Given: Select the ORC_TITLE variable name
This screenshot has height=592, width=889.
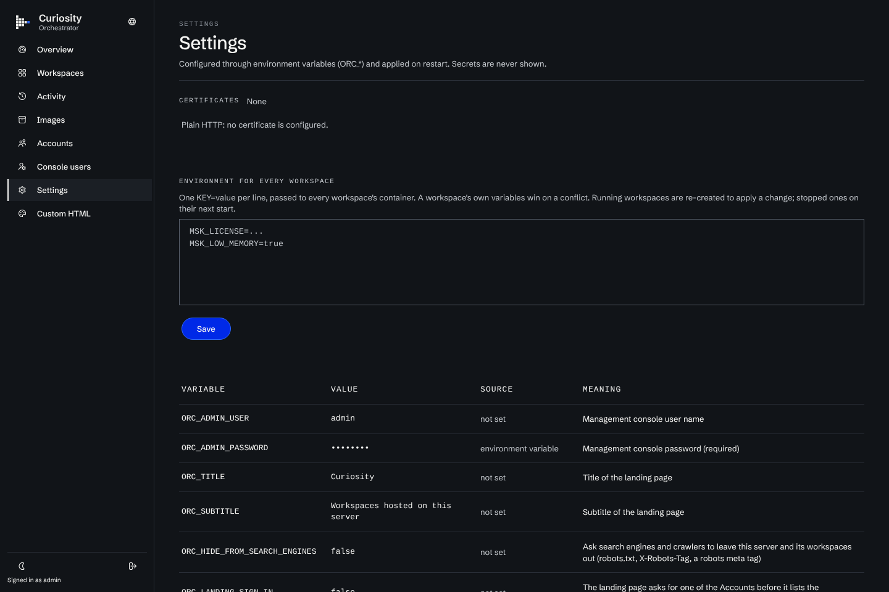Looking at the screenshot, I should [x=203, y=477].
